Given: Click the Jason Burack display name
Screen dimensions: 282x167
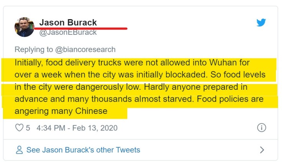Looking at the screenshot, I should click(x=68, y=23).
